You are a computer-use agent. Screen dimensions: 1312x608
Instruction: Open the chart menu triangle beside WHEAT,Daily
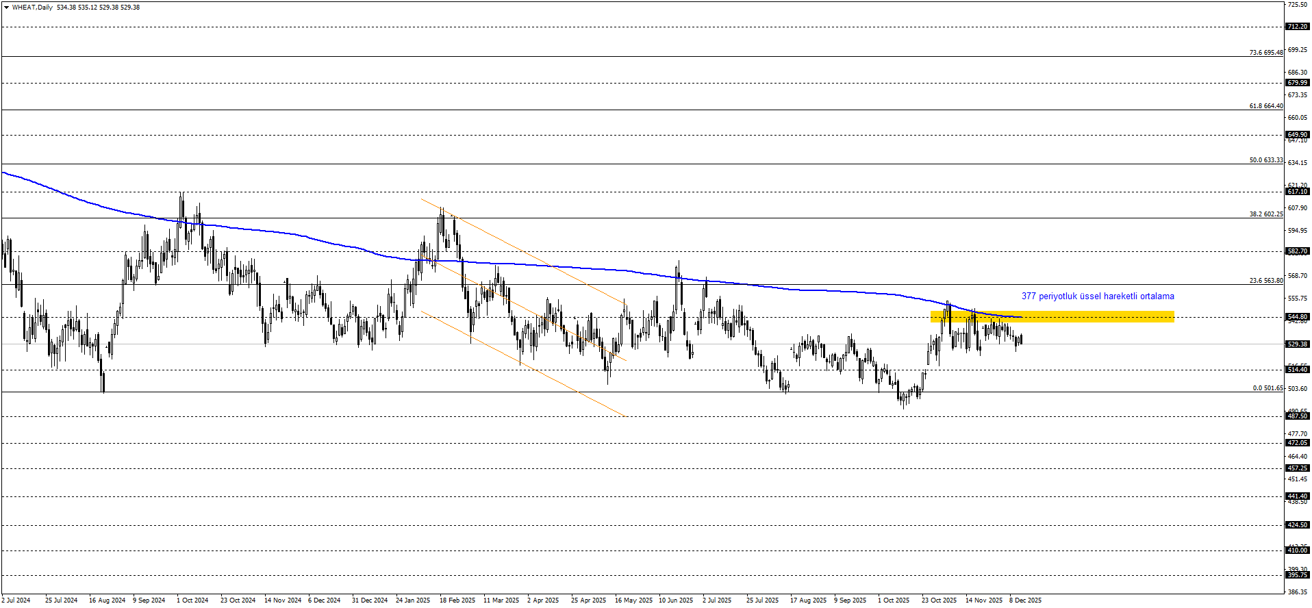click(6, 8)
